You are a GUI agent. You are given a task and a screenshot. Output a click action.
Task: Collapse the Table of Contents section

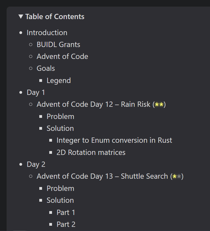(20, 16)
